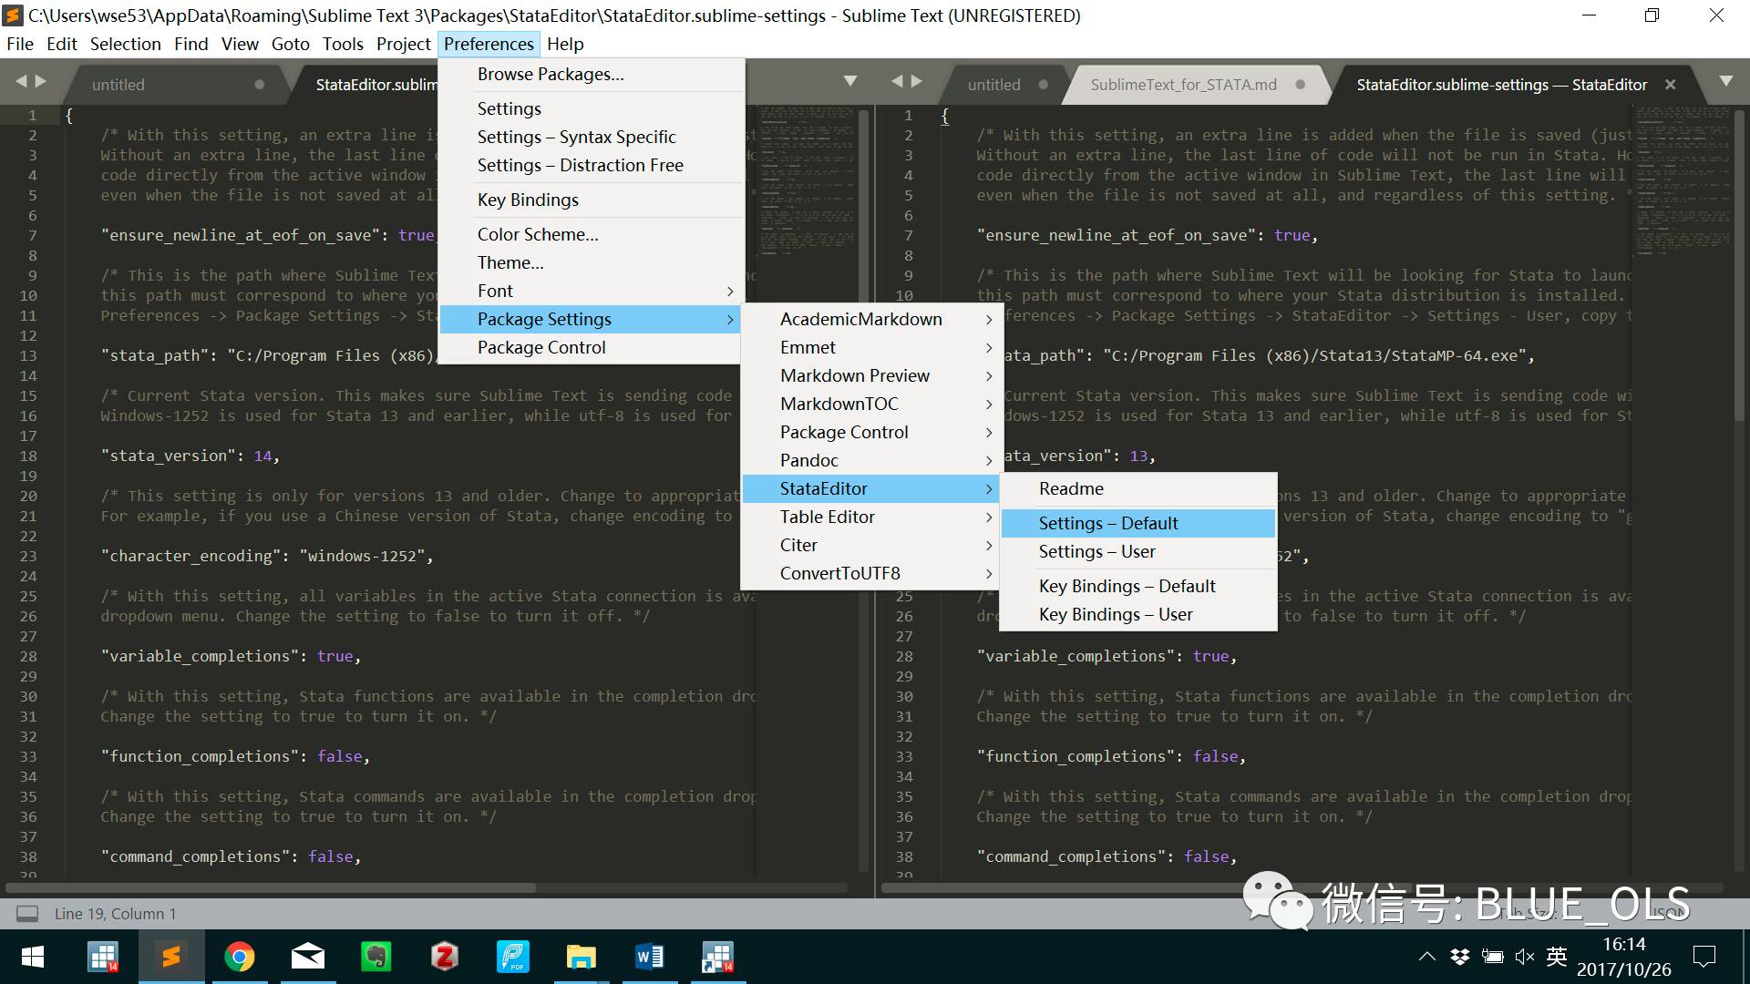The image size is (1750, 984).
Task: Open the Evernote taskbar icon
Action: pos(376,957)
